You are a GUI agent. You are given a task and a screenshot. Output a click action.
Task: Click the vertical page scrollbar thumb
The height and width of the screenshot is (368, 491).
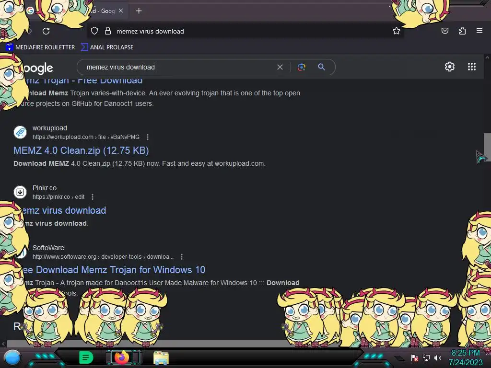(487, 147)
